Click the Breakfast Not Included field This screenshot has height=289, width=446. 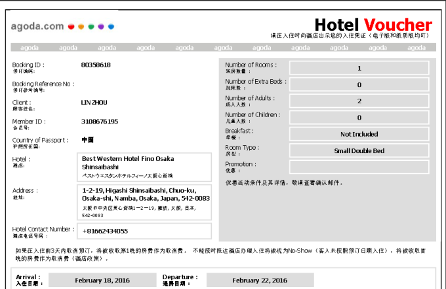click(x=359, y=134)
